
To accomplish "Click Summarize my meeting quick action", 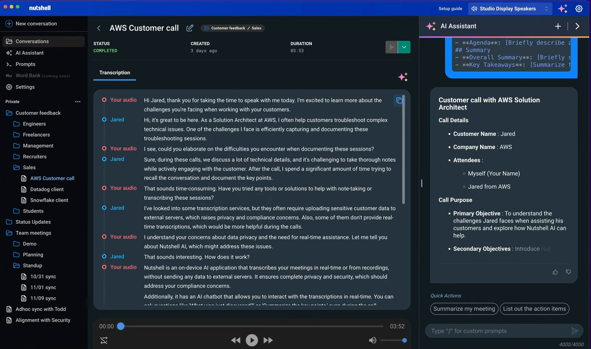I will (x=464, y=309).
